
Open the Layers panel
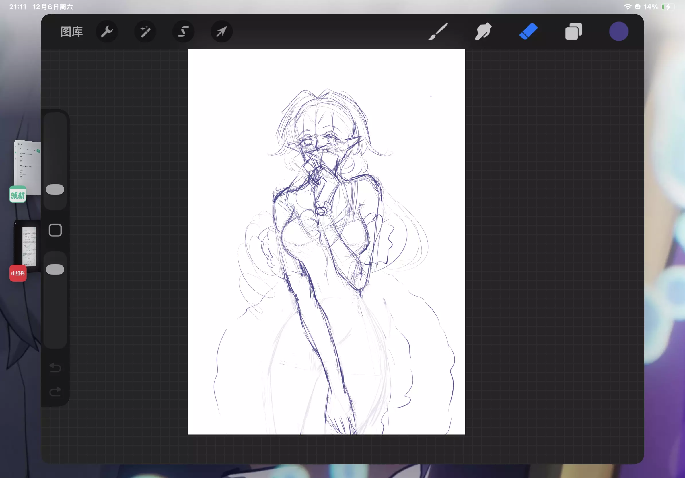[x=573, y=32]
